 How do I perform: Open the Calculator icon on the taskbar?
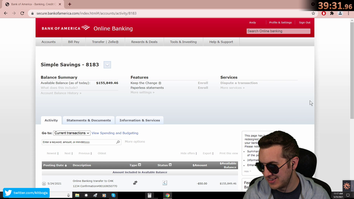149,195
